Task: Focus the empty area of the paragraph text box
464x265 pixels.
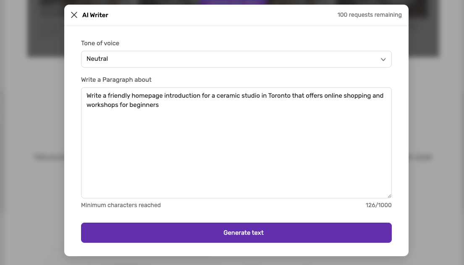Action: pyautogui.click(x=236, y=153)
